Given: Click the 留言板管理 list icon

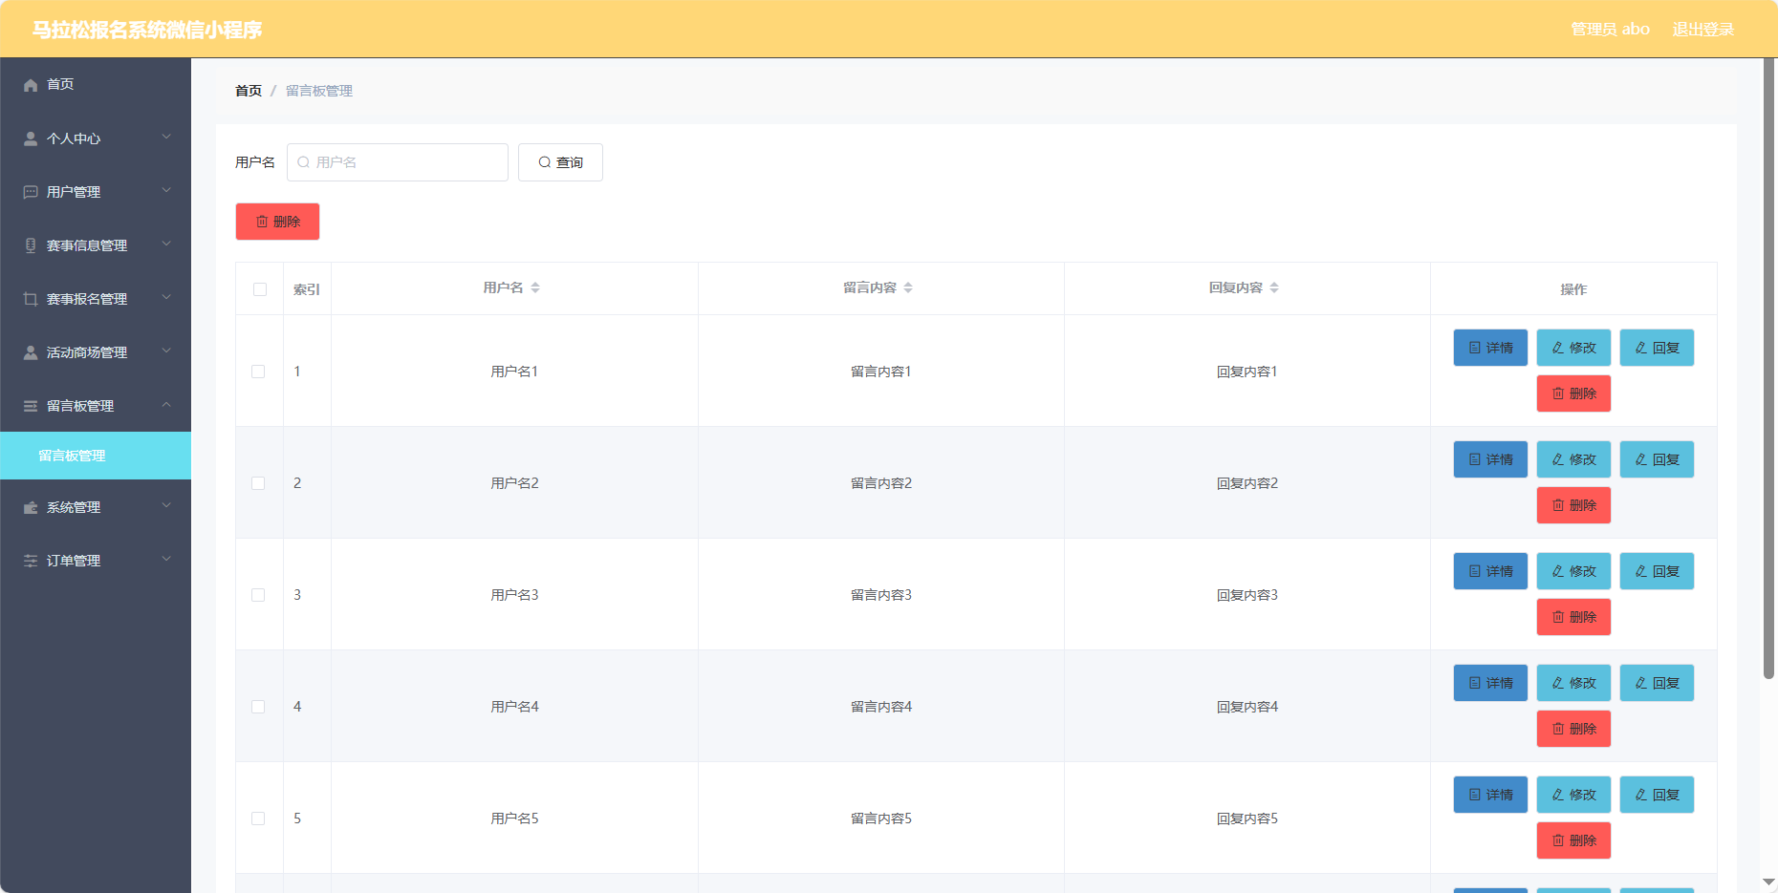Looking at the screenshot, I should 31,406.
